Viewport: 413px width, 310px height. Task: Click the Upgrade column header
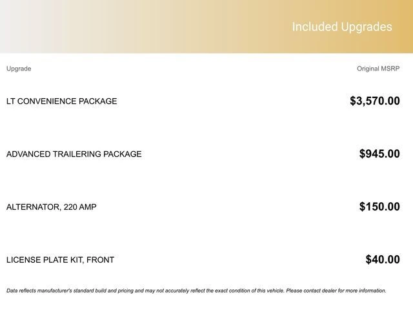[19, 68]
